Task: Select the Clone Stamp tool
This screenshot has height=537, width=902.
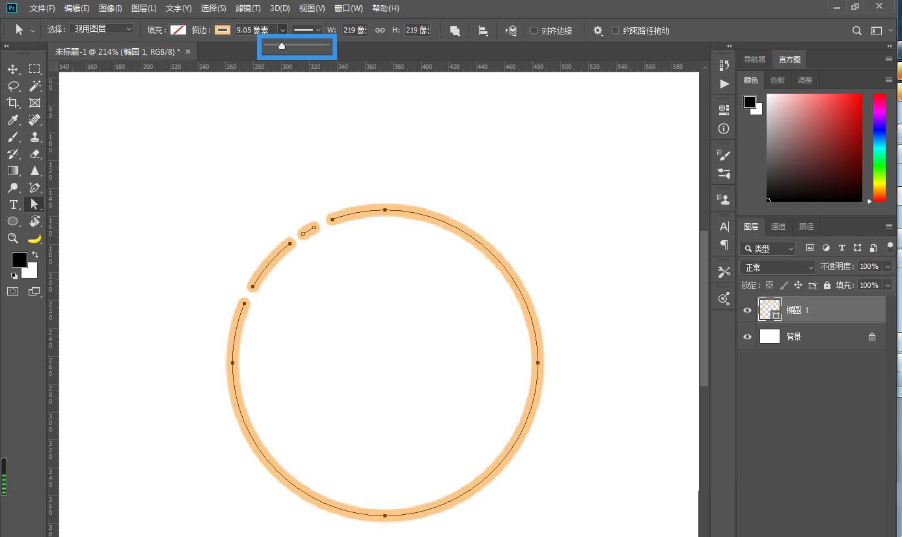Action: 34,137
